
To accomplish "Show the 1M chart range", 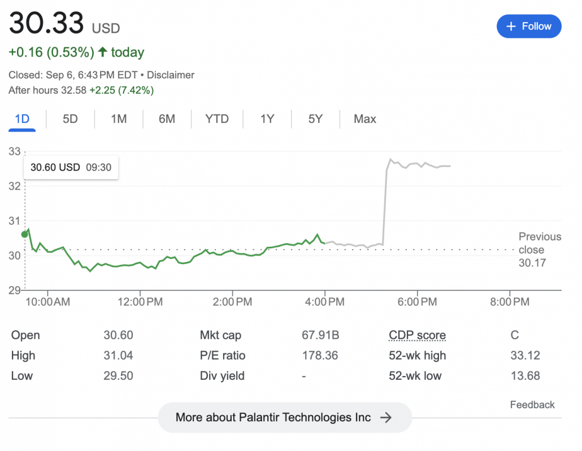I will (x=119, y=119).
